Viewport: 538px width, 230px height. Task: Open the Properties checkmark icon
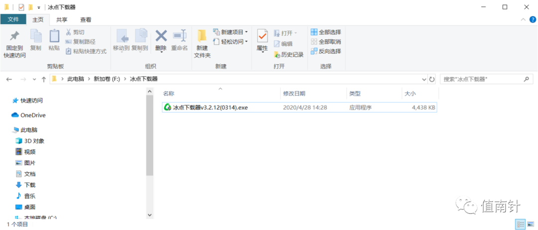pos(262,36)
